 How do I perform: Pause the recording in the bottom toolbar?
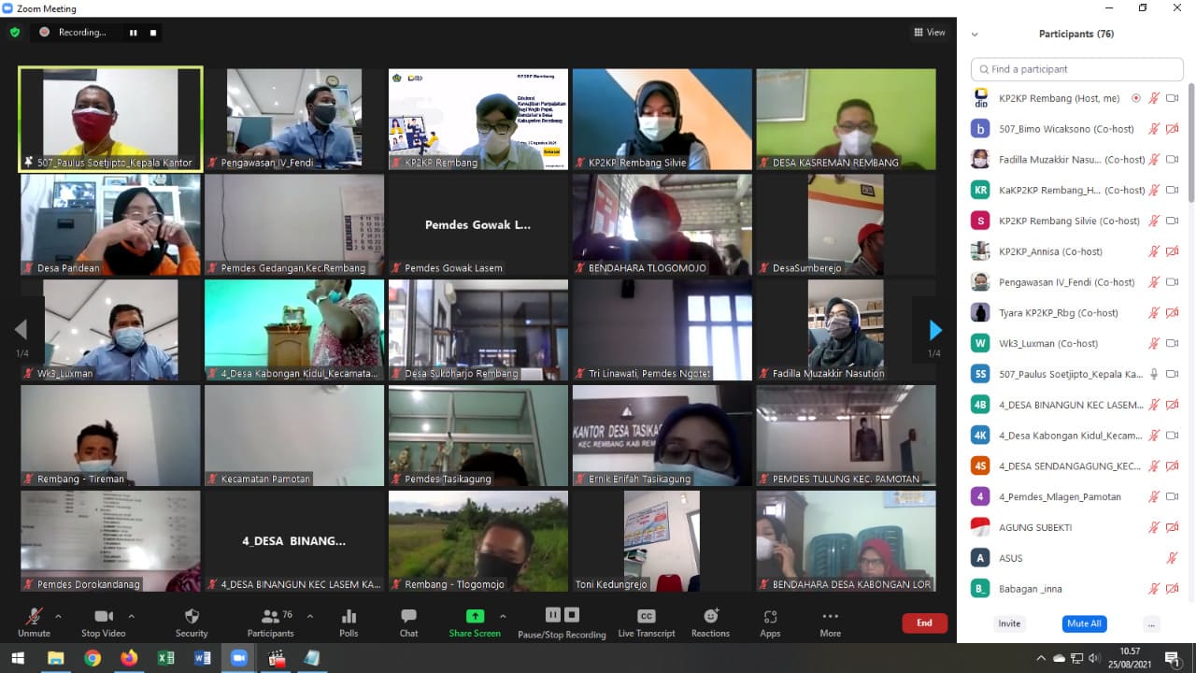[552, 614]
